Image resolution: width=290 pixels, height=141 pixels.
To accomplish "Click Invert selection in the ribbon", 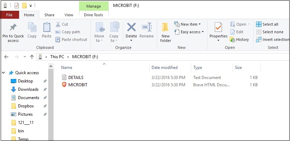I will click(x=258, y=39).
